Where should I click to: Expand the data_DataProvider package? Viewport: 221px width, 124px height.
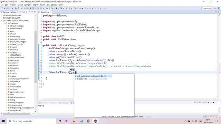[x=6, y=58]
